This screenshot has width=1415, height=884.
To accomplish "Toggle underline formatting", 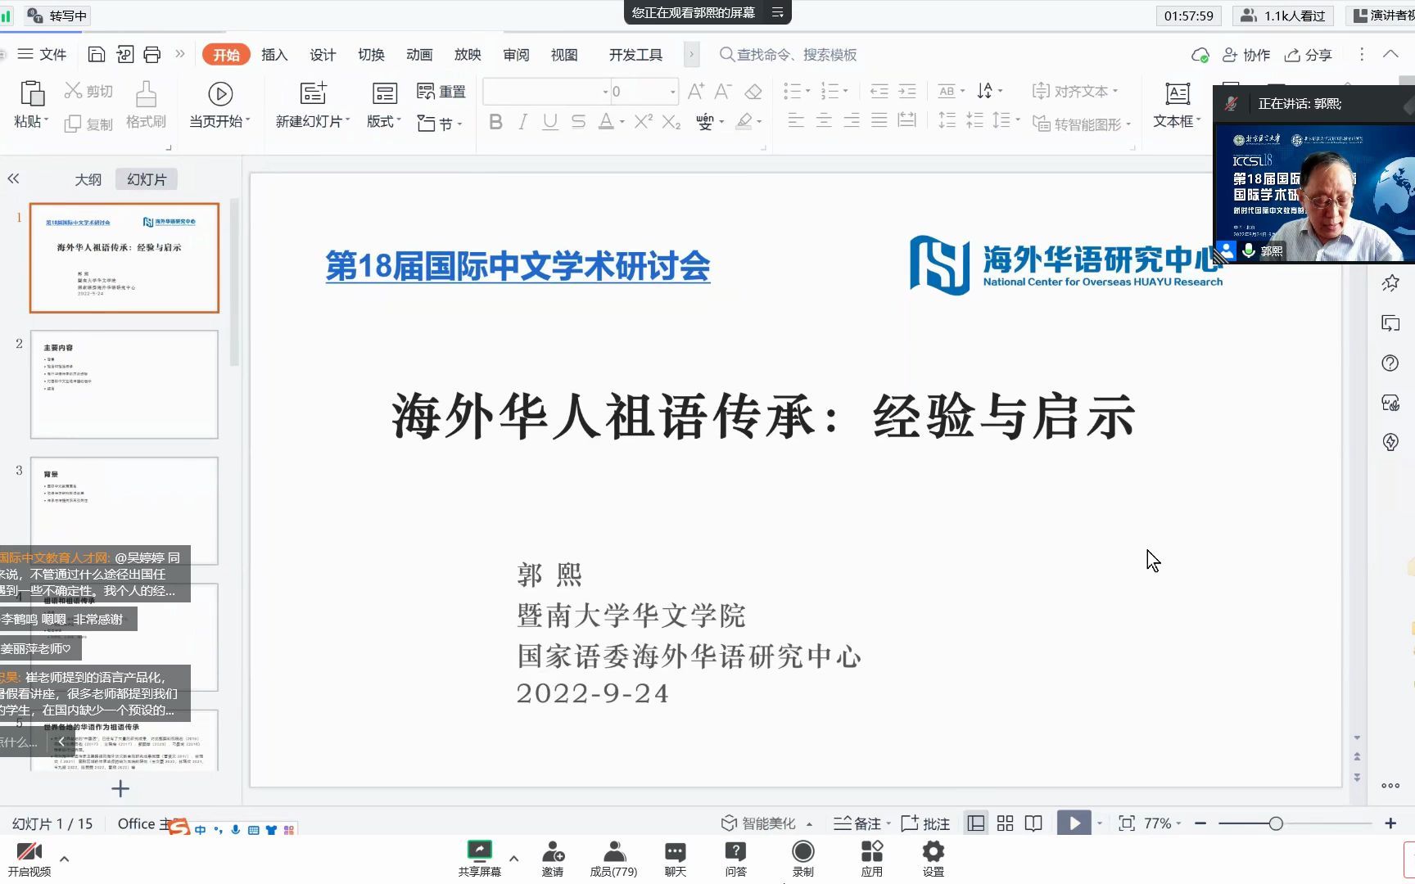I will click(x=549, y=121).
